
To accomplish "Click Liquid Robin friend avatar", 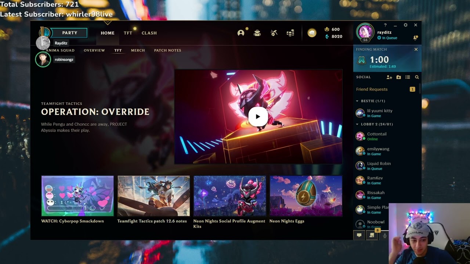I will point(360,166).
